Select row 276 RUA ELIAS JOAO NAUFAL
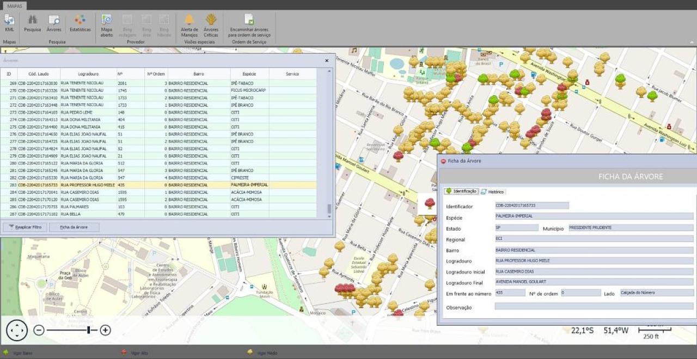 pos(158,134)
